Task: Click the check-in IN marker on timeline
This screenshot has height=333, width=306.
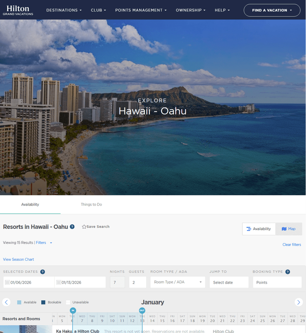Action: click(x=73, y=311)
